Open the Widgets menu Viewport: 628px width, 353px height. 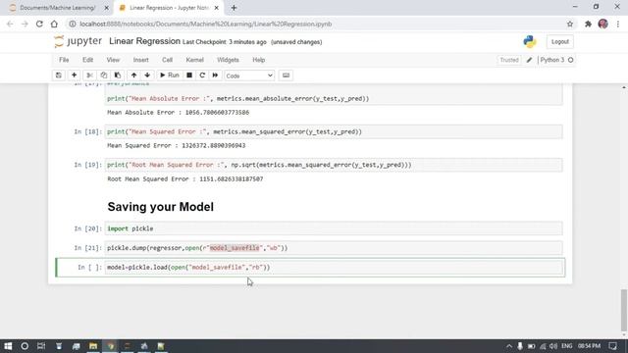pos(228,60)
